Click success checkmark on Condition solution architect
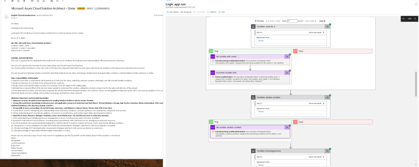Viewport: 419px width, 167px height. (x=330, y=95)
